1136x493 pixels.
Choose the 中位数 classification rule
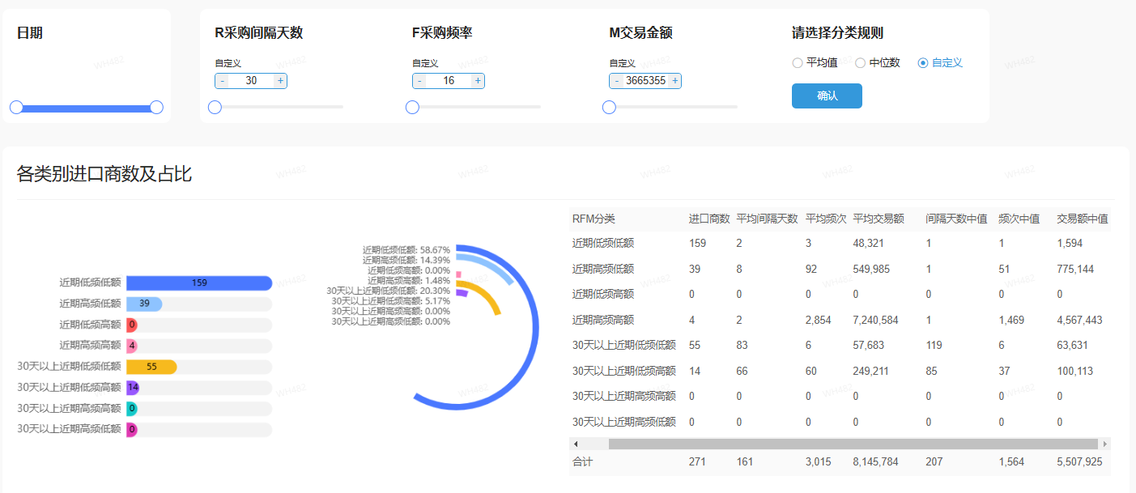(861, 63)
